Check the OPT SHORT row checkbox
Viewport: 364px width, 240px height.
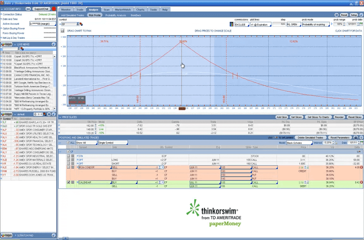point(69,164)
